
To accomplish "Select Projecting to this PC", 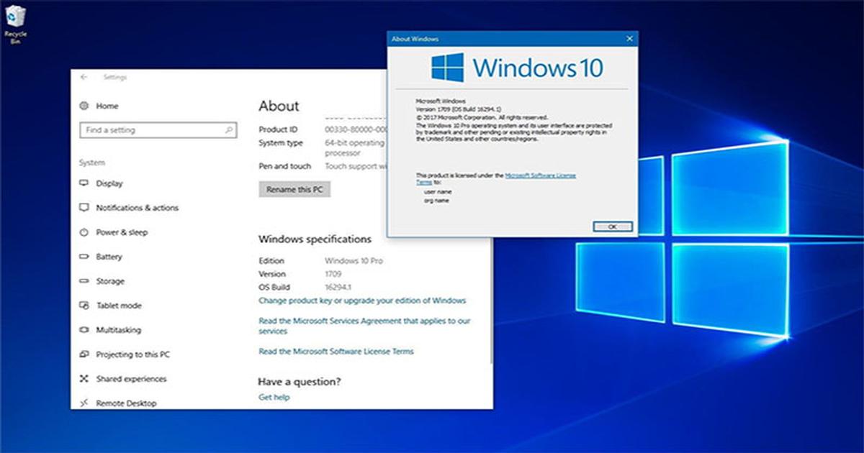I will [x=133, y=354].
